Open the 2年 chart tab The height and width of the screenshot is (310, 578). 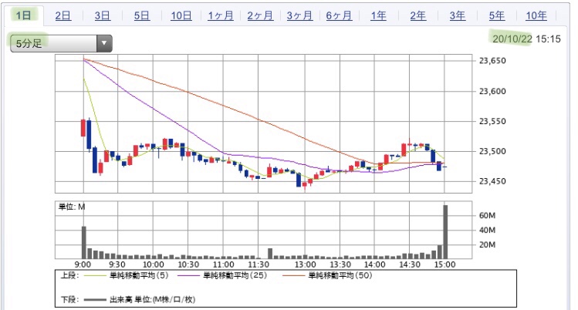[417, 15]
